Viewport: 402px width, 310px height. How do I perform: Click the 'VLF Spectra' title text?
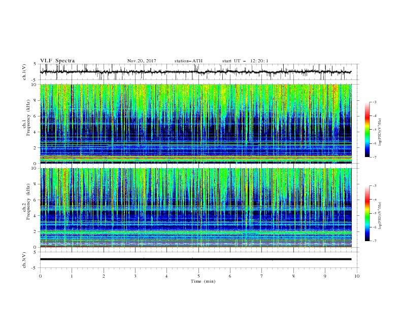(x=57, y=61)
